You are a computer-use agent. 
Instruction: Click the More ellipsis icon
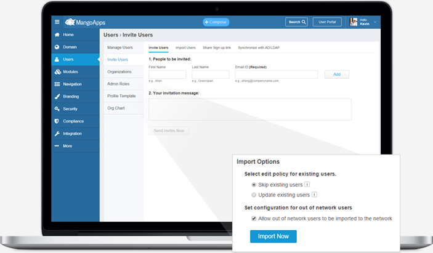[x=57, y=146]
